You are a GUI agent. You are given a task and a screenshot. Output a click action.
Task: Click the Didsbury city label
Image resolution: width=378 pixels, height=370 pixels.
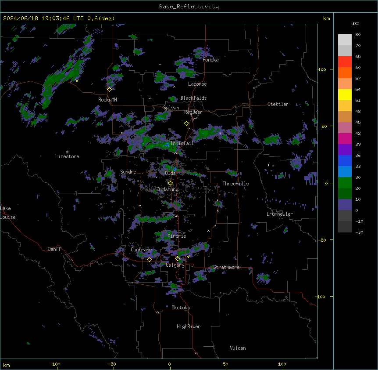pyautogui.click(x=168, y=189)
